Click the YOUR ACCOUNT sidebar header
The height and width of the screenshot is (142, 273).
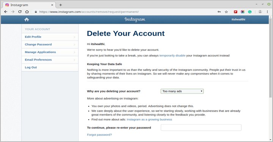point(38,29)
